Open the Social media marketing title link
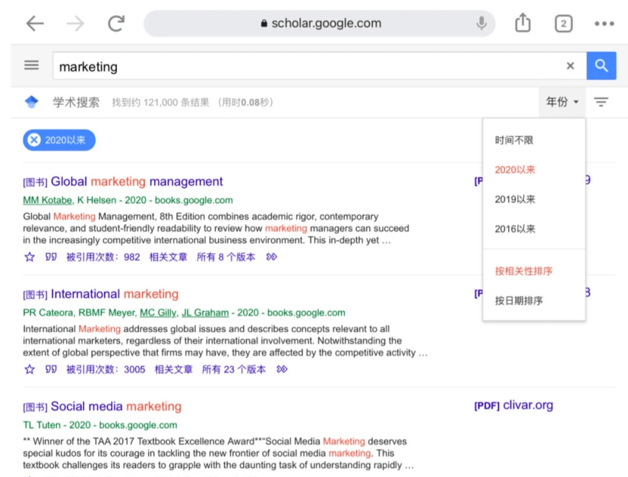The height and width of the screenshot is (477, 628). 116,407
